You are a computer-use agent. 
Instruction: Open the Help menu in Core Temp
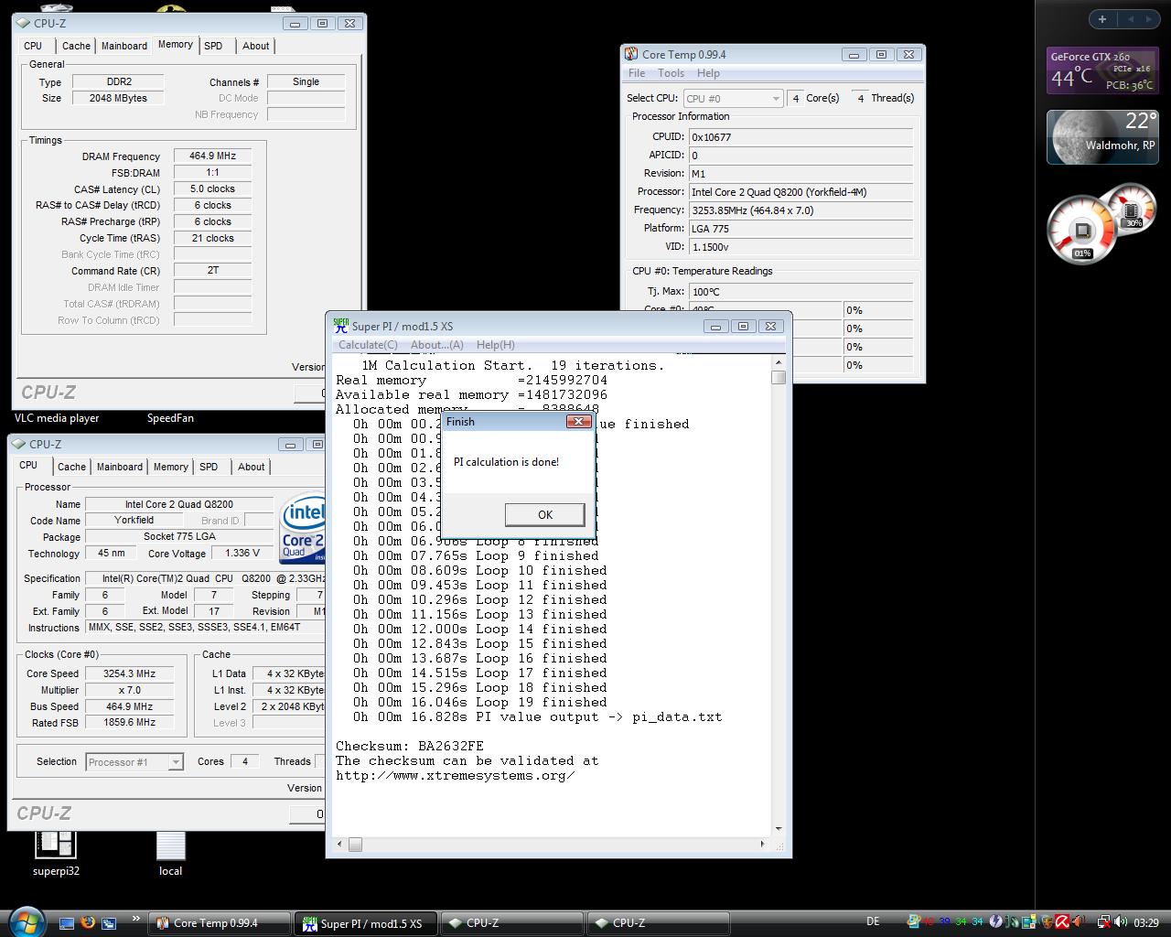click(x=708, y=73)
